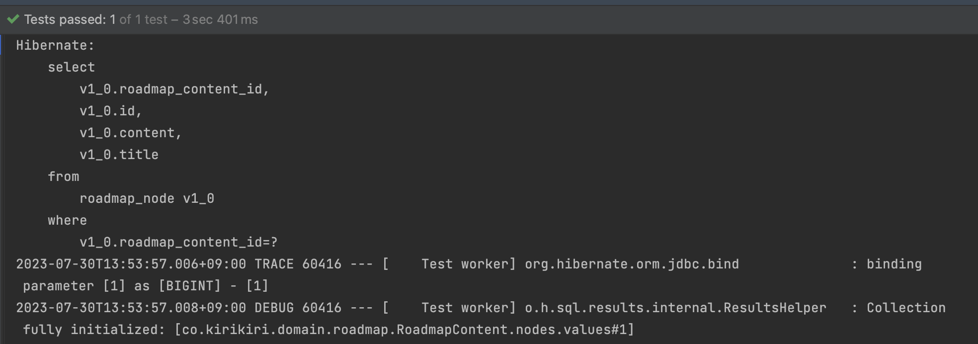978x344 pixels.
Task: Click the 'where' keyword line
Action: tap(67, 220)
